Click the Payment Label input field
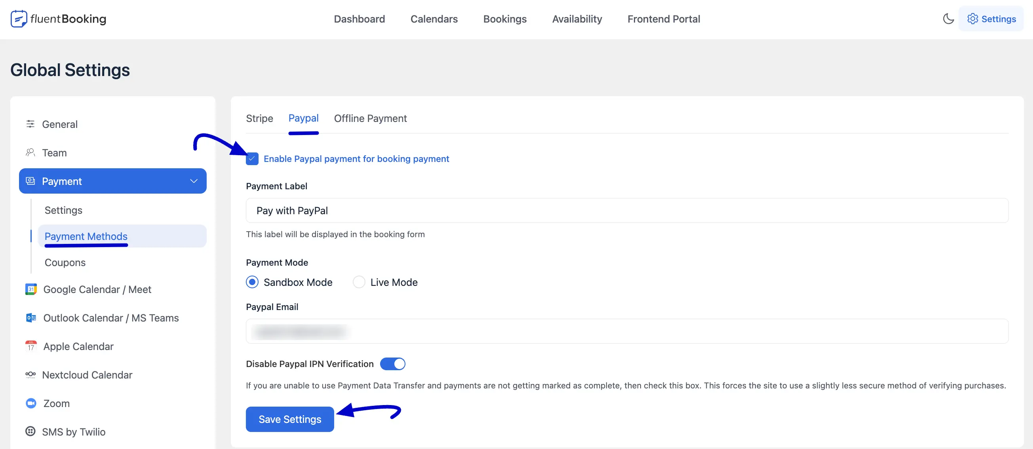Image resolution: width=1033 pixels, height=449 pixels. pyautogui.click(x=627, y=211)
